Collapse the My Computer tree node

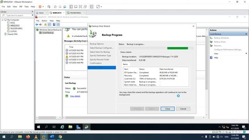pyautogui.click(x=3, y=20)
